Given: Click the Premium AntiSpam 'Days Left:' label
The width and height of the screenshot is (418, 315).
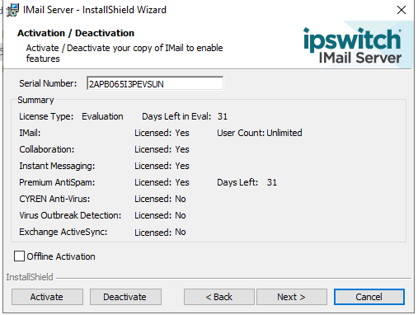Looking at the screenshot, I should pyautogui.click(x=237, y=182).
